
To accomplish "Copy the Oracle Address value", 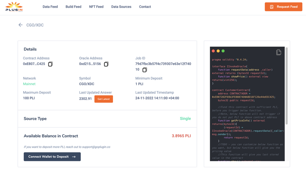I will (x=106, y=64).
